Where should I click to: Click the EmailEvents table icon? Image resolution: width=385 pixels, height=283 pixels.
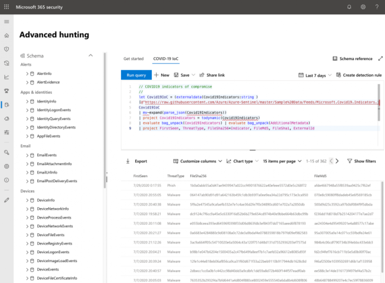pos(32,155)
